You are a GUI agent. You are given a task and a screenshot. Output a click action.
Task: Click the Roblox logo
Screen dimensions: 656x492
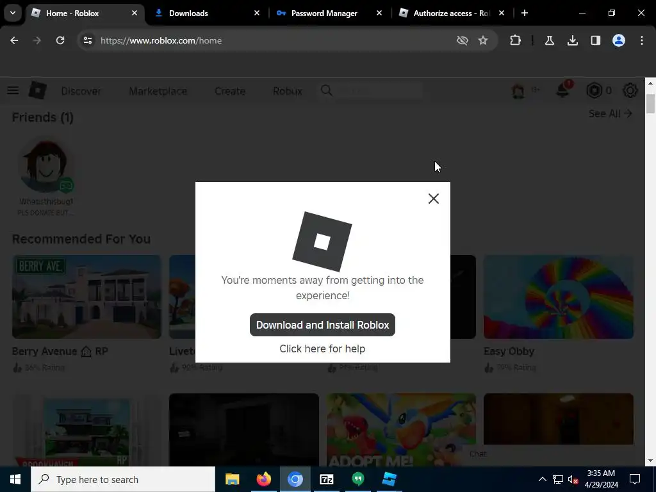click(38, 90)
